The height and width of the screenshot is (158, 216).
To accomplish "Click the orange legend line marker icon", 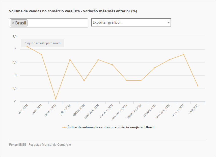I will click(64, 127).
